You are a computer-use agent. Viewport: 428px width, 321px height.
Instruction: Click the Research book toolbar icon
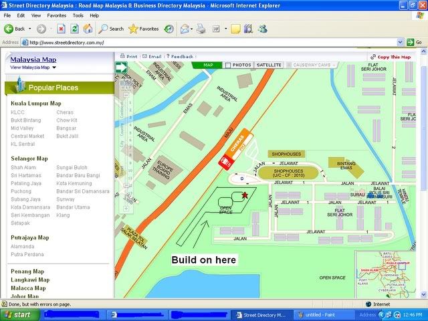(x=248, y=29)
